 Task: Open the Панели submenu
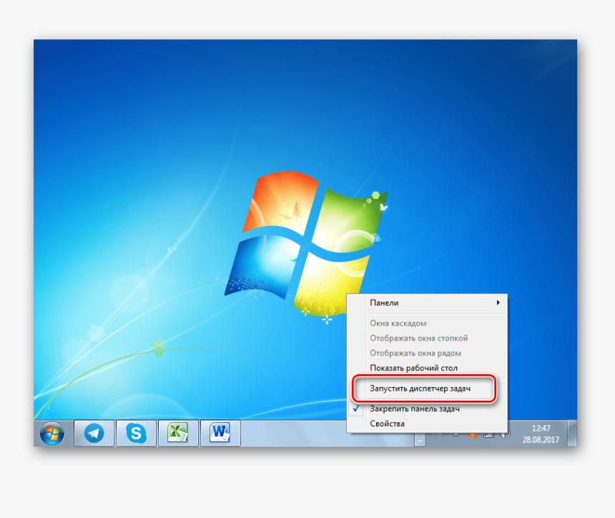click(427, 303)
